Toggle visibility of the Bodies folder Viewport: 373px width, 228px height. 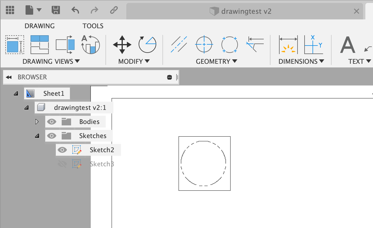click(x=52, y=122)
